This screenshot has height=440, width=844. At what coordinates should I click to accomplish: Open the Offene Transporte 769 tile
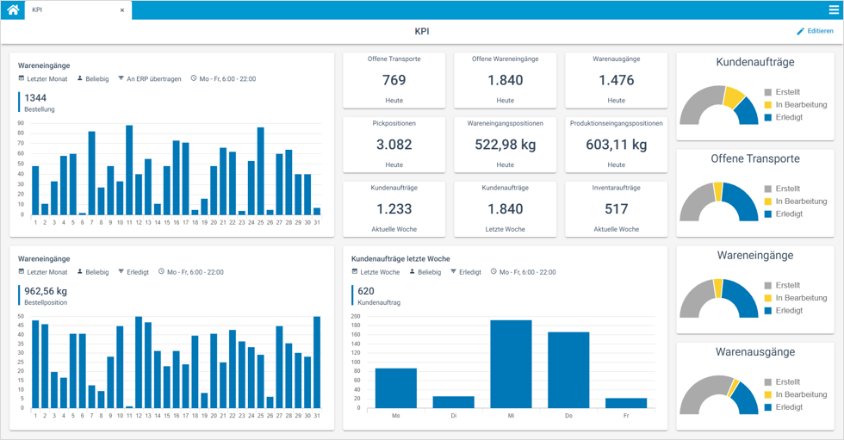tap(394, 80)
